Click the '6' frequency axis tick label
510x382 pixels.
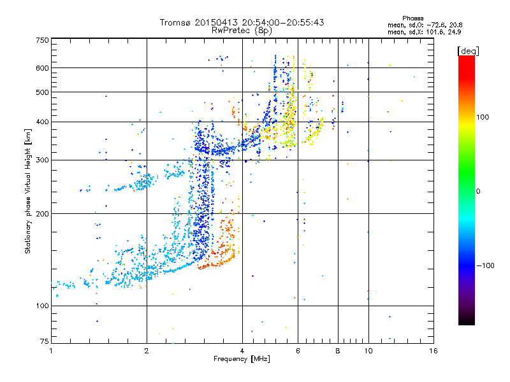(298, 351)
